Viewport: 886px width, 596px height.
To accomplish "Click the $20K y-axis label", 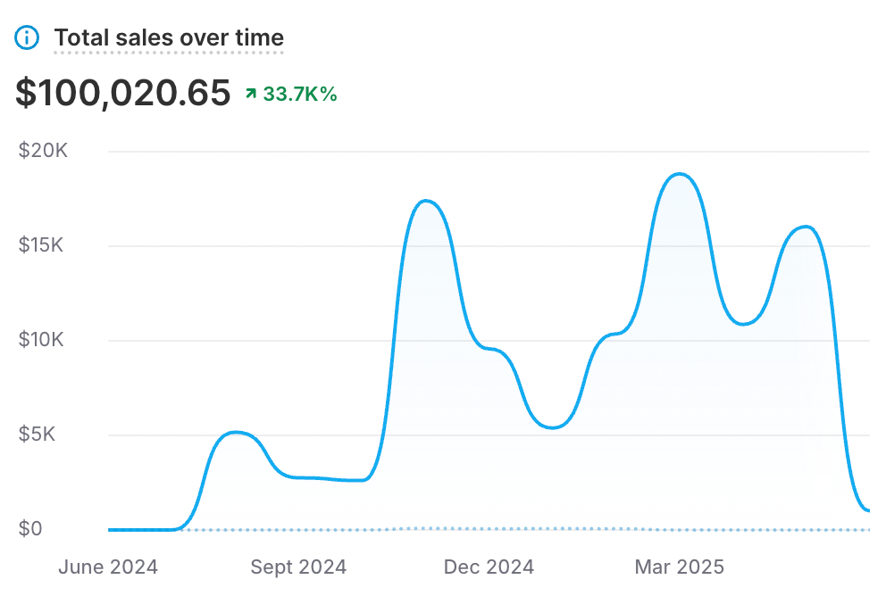I will 43,151.
